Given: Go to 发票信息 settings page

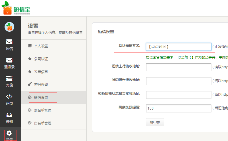Looking at the screenshot, I should pos(41,72).
